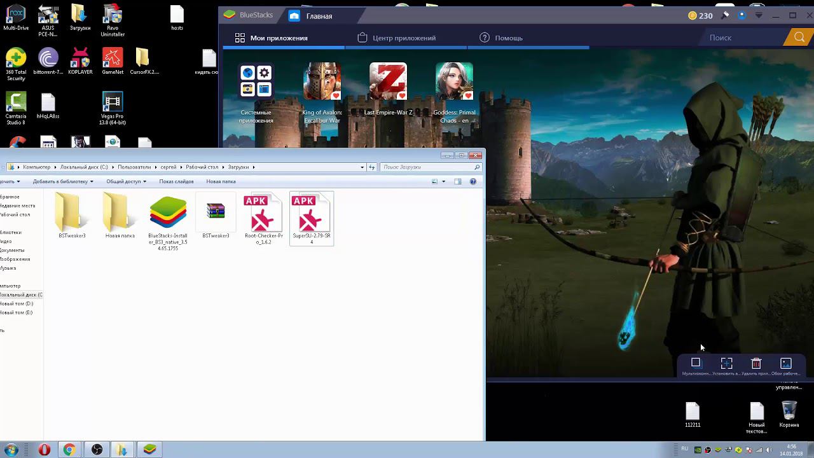Click Обои рабочего стола wallpaper icon

click(786, 366)
